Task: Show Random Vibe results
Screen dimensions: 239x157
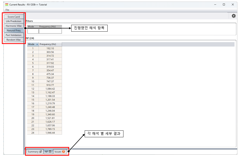Action: click(x=14, y=40)
